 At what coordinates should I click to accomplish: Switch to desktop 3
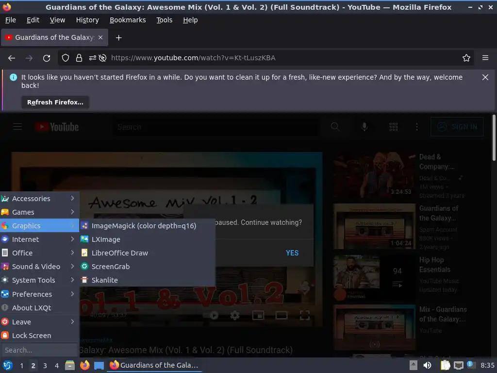pos(45,365)
